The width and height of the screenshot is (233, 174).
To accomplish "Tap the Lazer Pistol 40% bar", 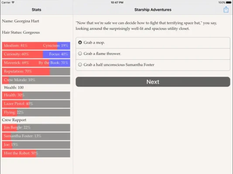I will (x=36, y=104).
